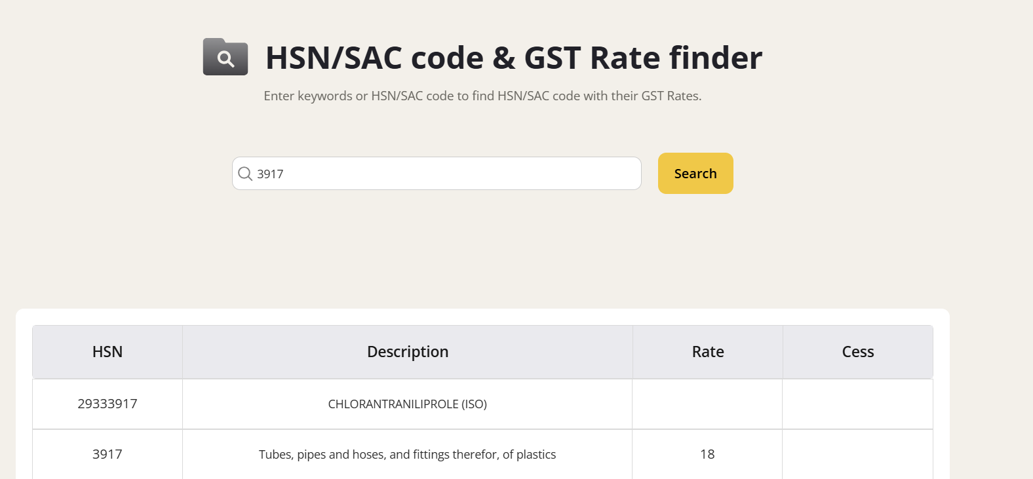Click the magnifier icon inside search box

[245, 174]
